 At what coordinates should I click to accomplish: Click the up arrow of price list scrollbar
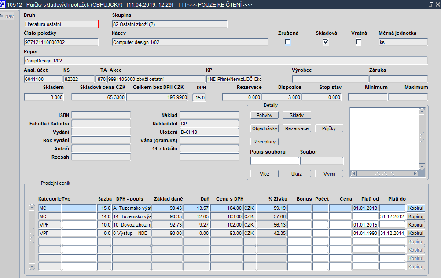click(x=32, y=208)
